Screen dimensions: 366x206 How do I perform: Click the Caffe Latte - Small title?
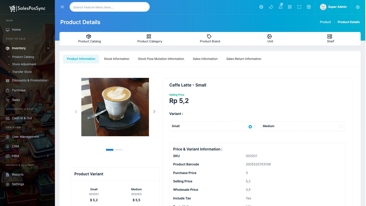[x=188, y=85]
